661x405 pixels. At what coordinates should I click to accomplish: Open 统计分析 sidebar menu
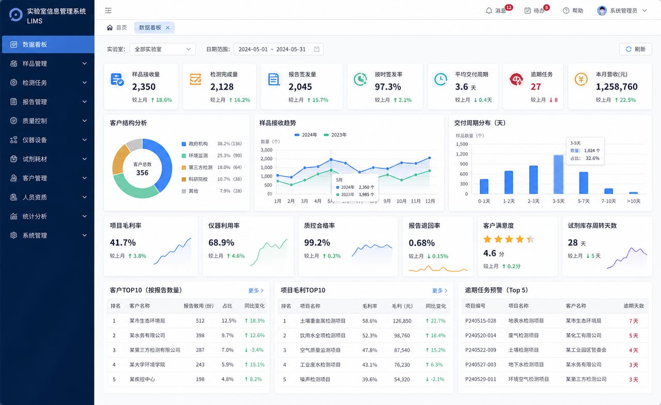click(x=48, y=216)
